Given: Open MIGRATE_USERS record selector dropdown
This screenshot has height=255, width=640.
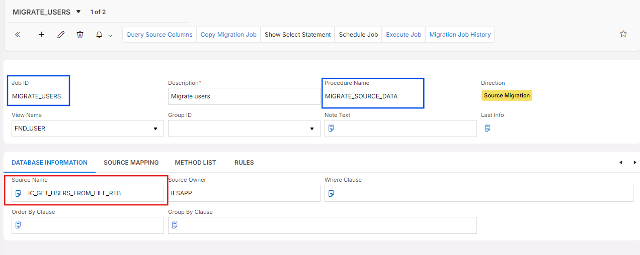Looking at the screenshot, I should (x=78, y=12).
